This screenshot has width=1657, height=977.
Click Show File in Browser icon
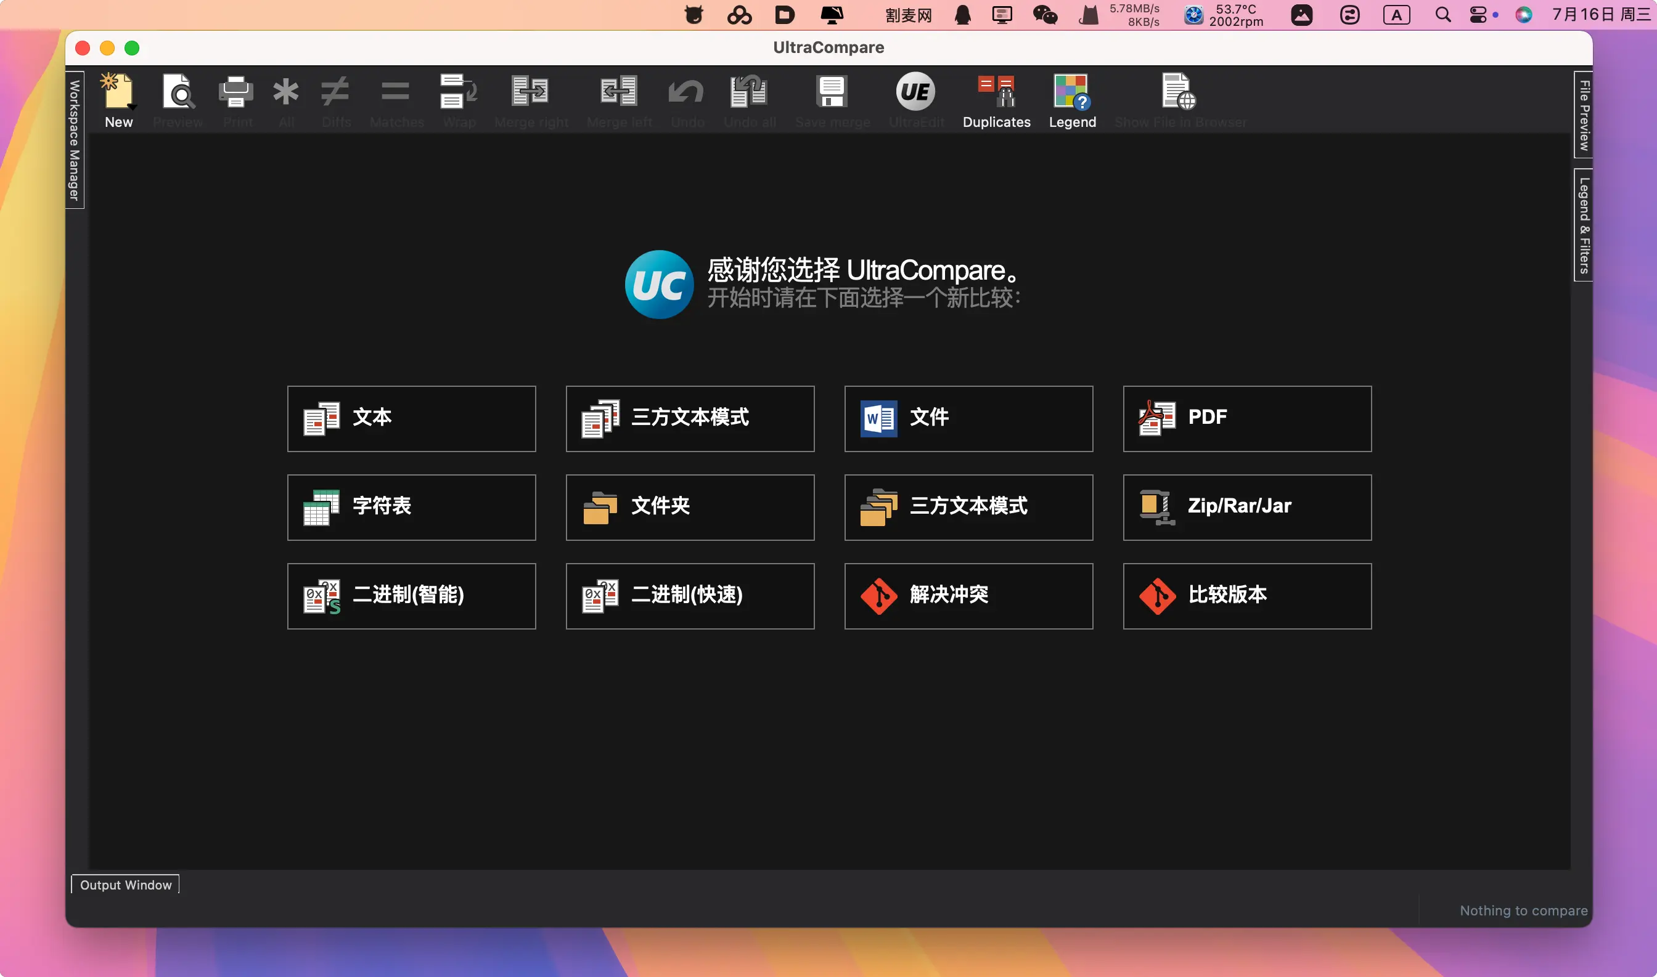[1179, 92]
